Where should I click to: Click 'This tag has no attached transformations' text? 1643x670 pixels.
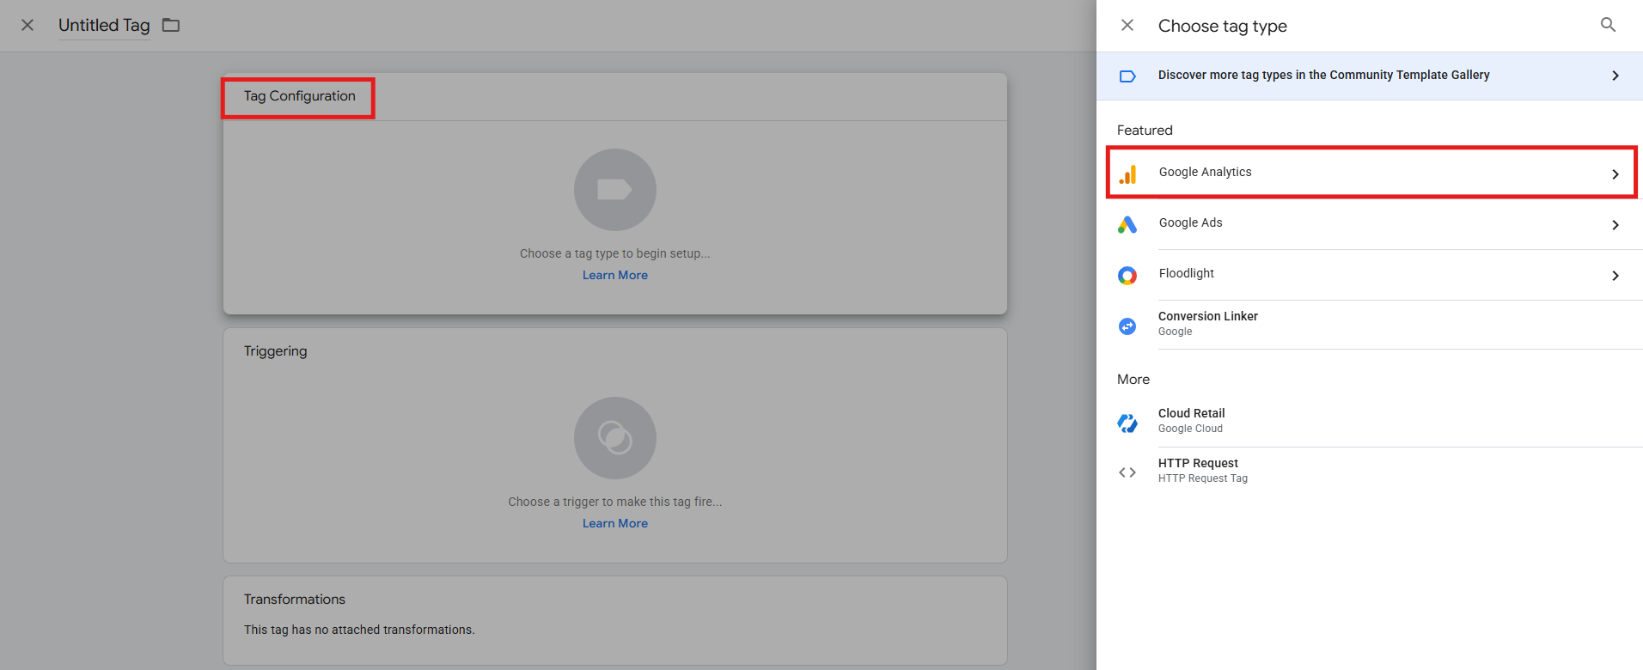click(359, 630)
